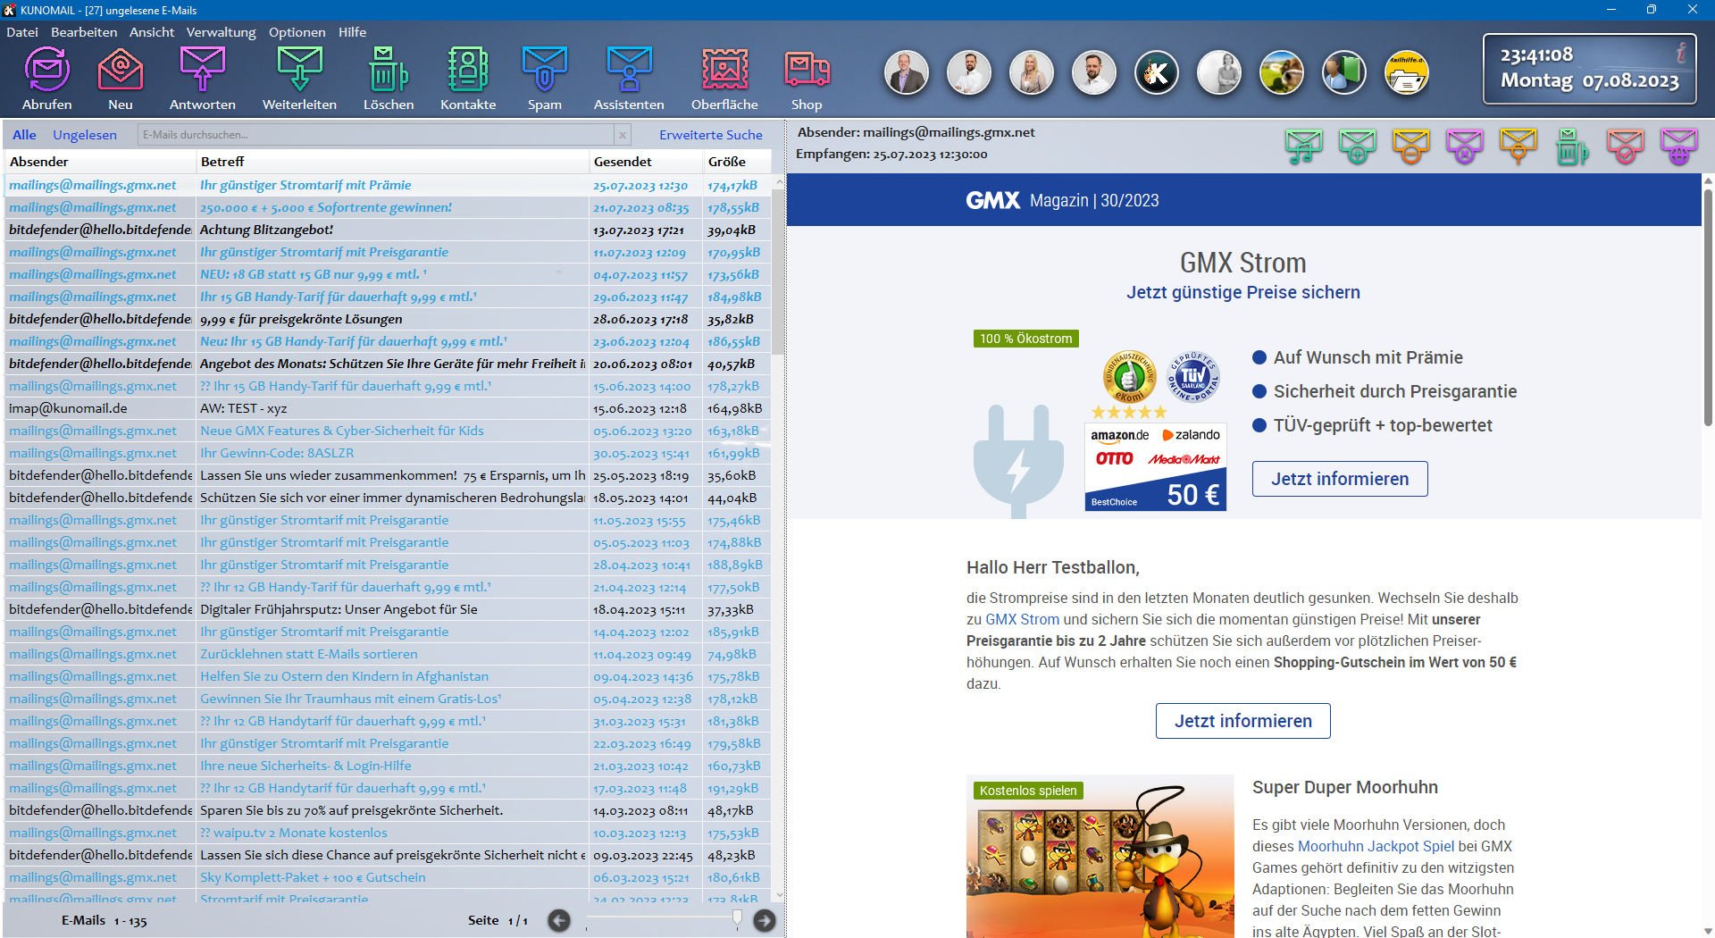Image resolution: width=1715 pixels, height=938 pixels.
Task: Click Jetzt informieren button below the greeting text
Action: pos(1242,721)
